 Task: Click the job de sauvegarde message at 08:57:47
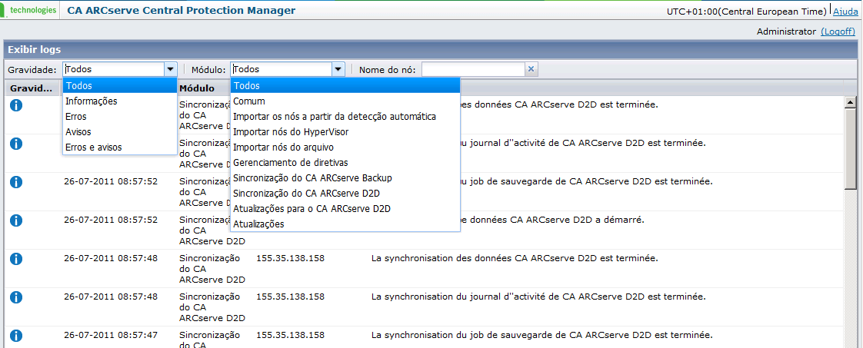pyautogui.click(x=542, y=335)
